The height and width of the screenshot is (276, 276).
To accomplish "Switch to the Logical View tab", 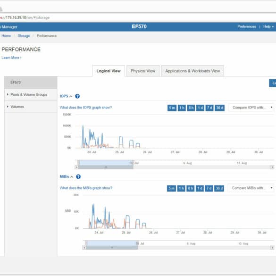I will (x=109, y=71).
